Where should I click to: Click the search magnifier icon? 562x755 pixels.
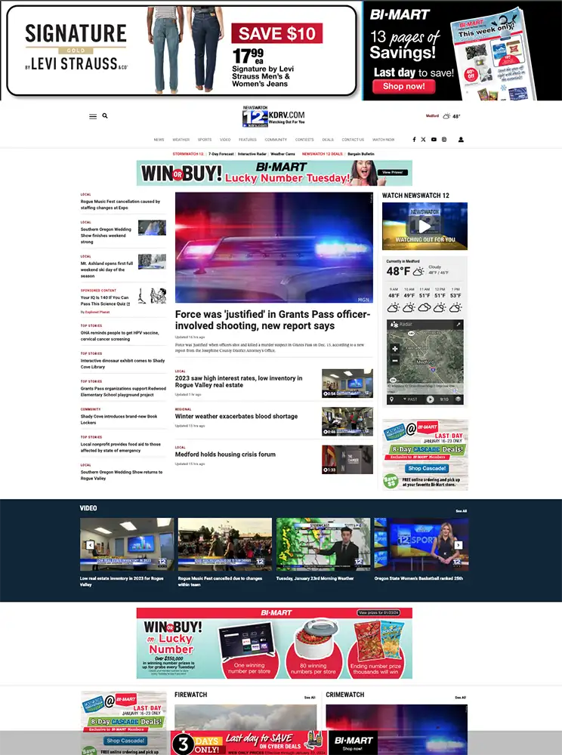105,116
